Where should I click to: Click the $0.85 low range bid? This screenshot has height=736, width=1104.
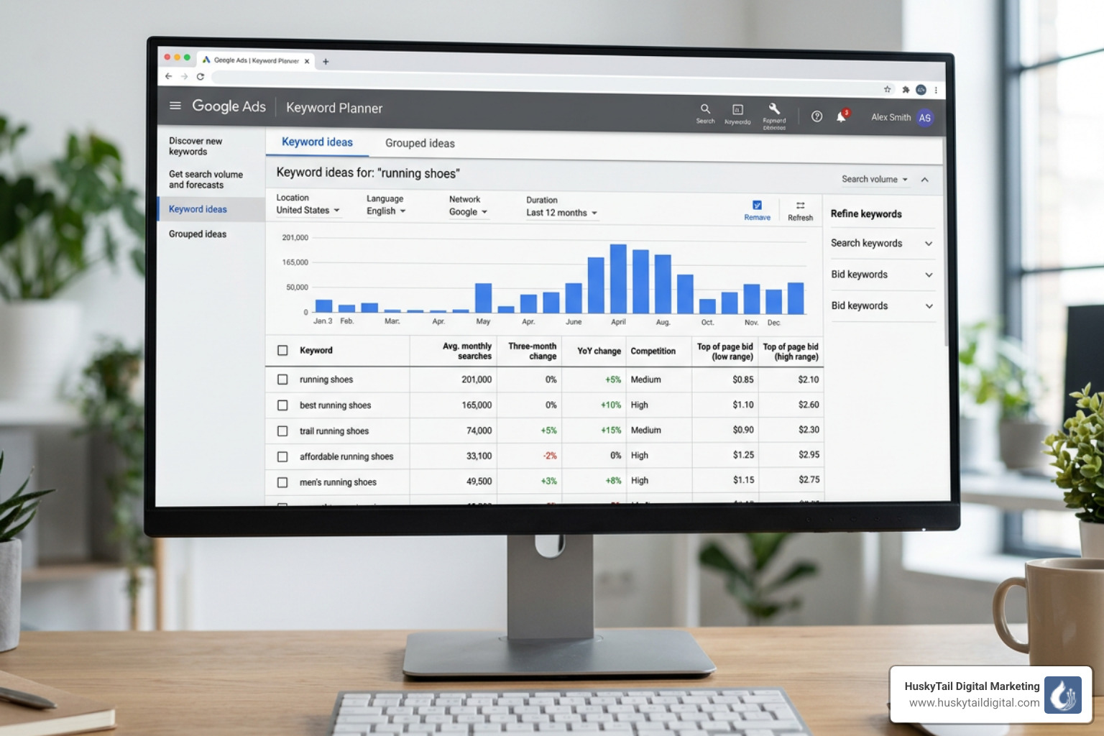(x=743, y=379)
